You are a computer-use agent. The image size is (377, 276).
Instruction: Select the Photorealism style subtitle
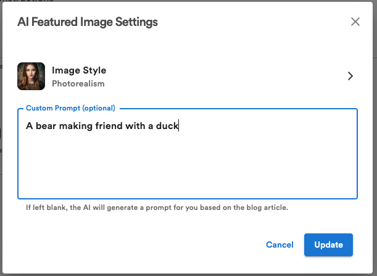point(78,83)
